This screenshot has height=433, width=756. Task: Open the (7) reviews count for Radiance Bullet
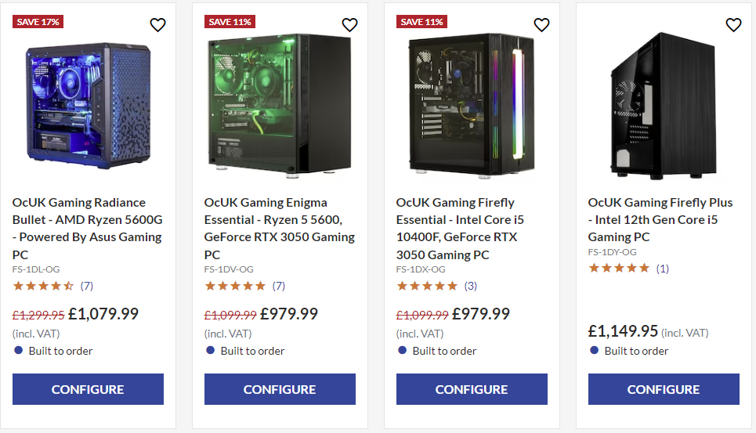[x=87, y=286]
